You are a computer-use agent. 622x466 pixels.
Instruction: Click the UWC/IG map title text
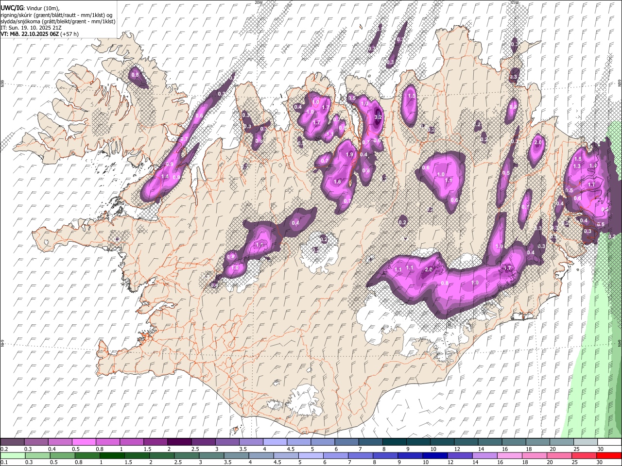click(x=11, y=8)
